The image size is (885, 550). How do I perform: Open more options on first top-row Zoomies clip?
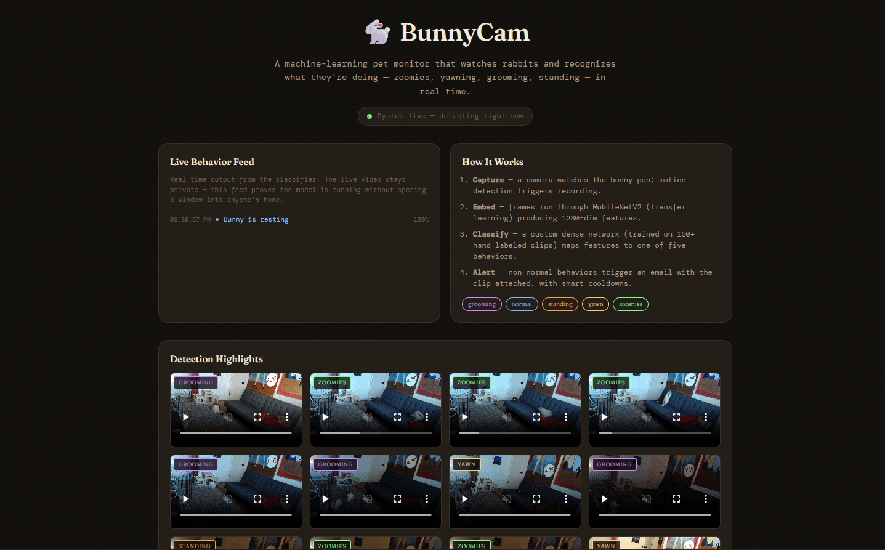427,417
